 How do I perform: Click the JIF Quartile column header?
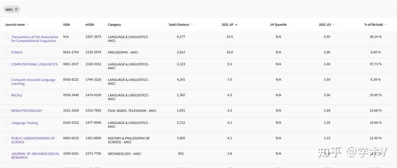pyautogui.click(x=278, y=25)
